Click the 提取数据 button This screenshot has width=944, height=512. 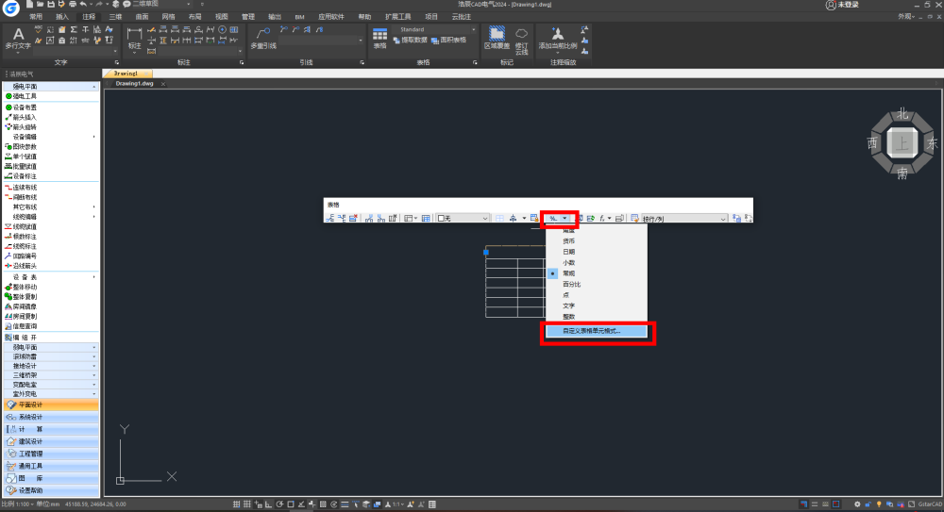click(x=410, y=41)
